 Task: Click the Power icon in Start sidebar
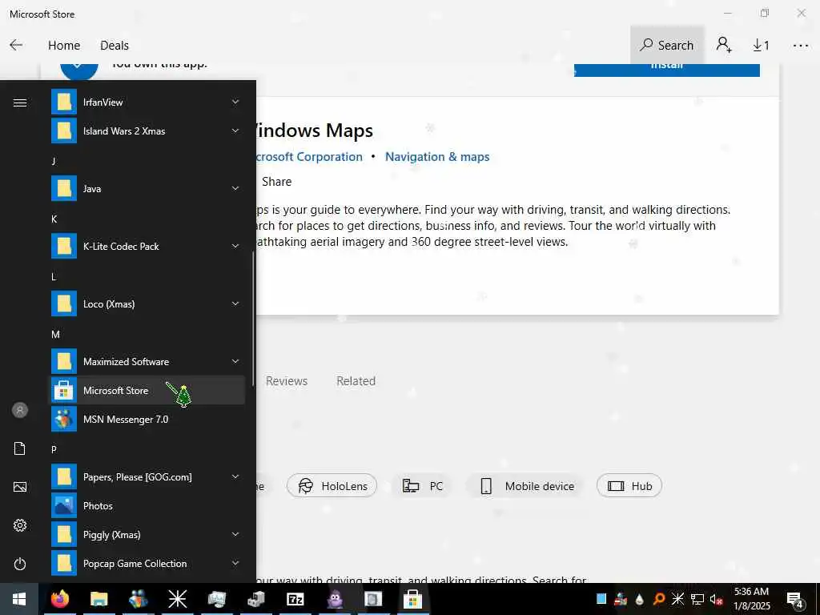click(20, 564)
